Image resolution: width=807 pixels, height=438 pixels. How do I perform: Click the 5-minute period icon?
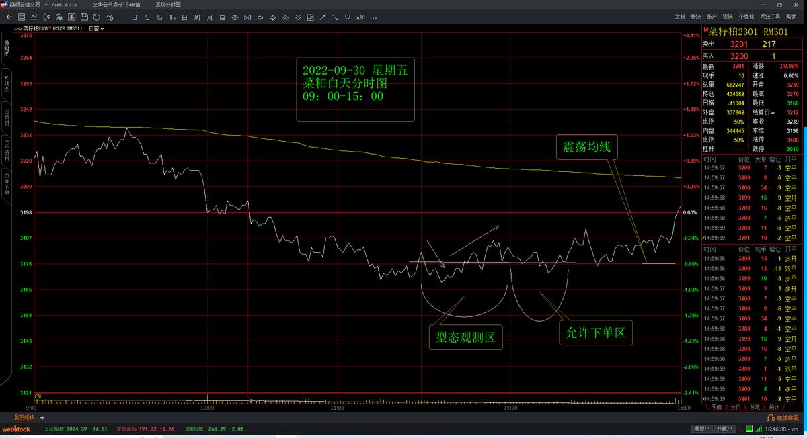coord(147,17)
